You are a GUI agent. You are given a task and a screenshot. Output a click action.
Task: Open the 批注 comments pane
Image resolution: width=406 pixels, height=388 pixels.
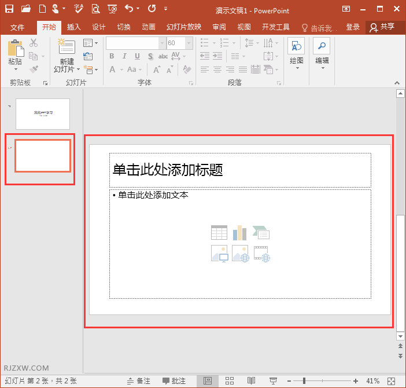click(x=174, y=380)
